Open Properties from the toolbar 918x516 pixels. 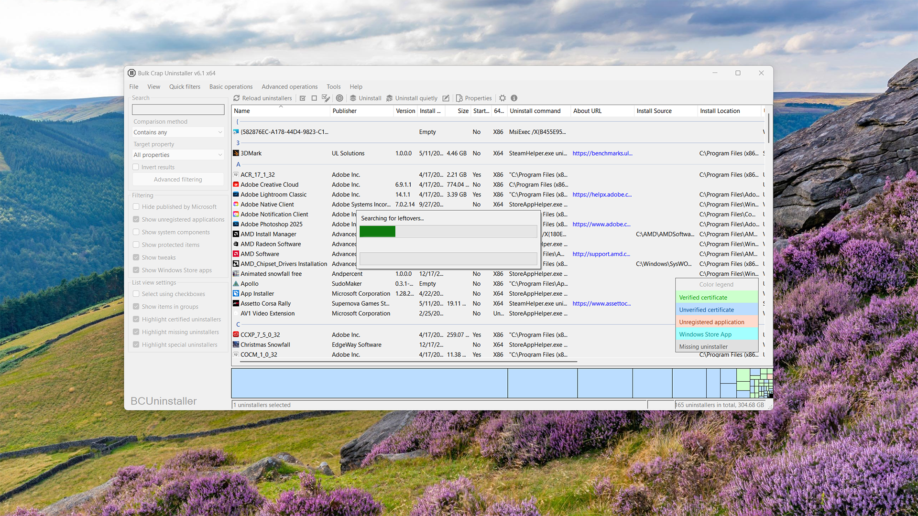(x=474, y=98)
